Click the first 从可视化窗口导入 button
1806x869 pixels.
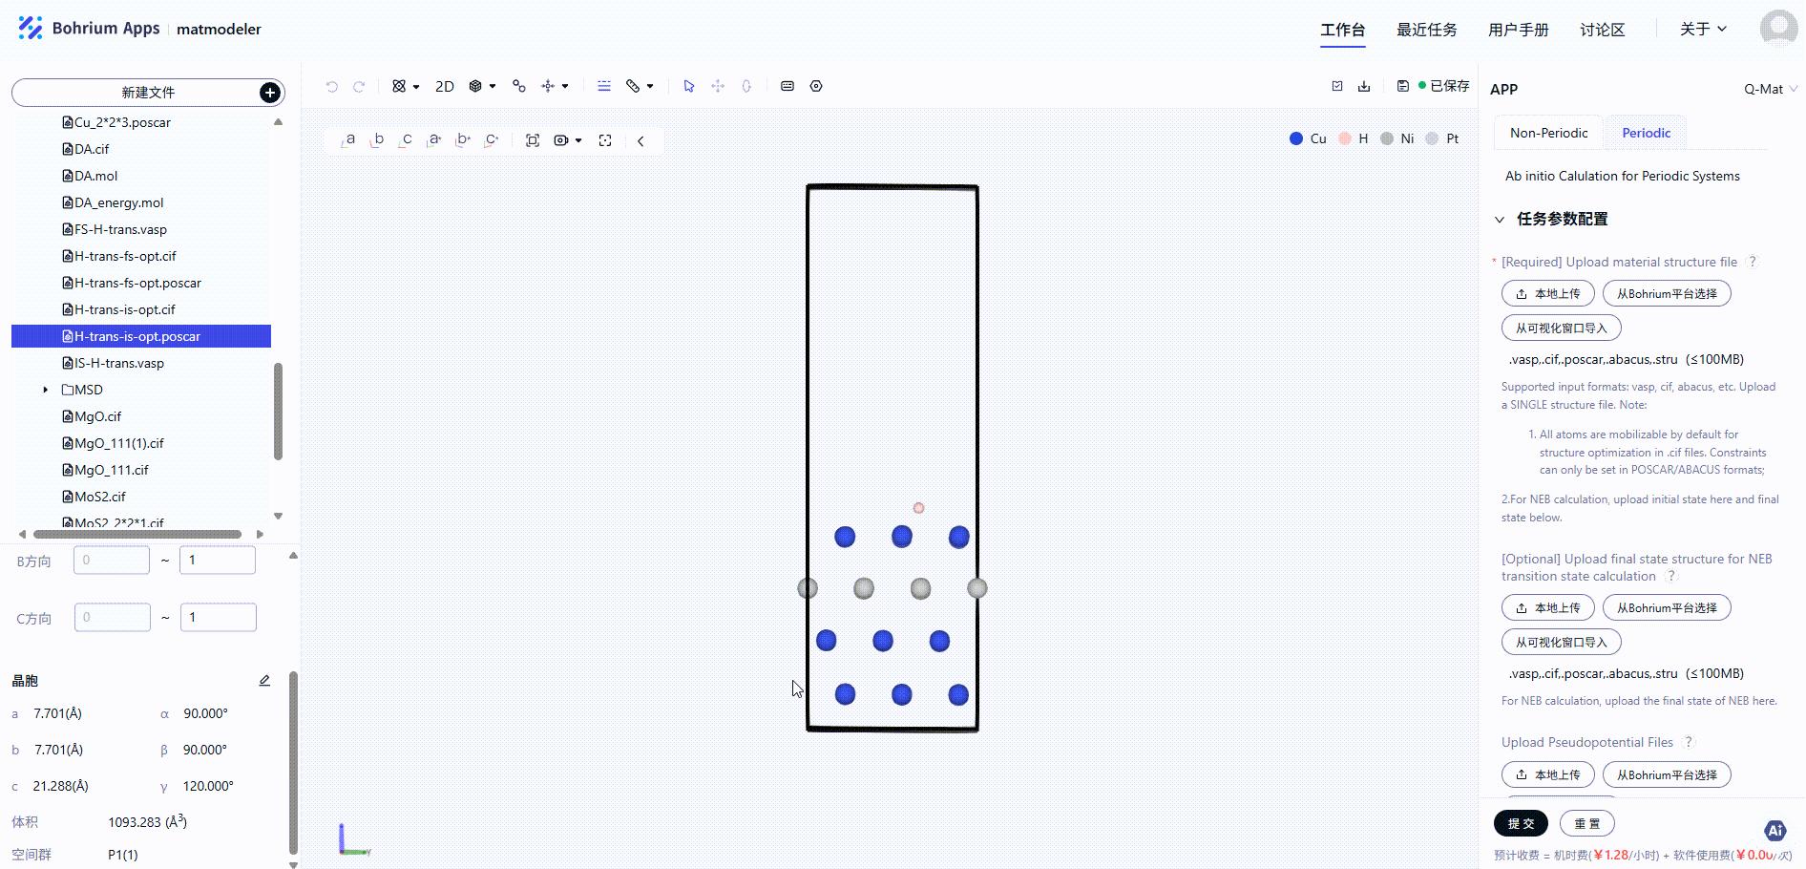pyautogui.click(x=1561, y=328)
